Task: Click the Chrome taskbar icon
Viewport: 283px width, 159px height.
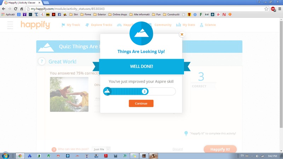Action: pos(20,156)
